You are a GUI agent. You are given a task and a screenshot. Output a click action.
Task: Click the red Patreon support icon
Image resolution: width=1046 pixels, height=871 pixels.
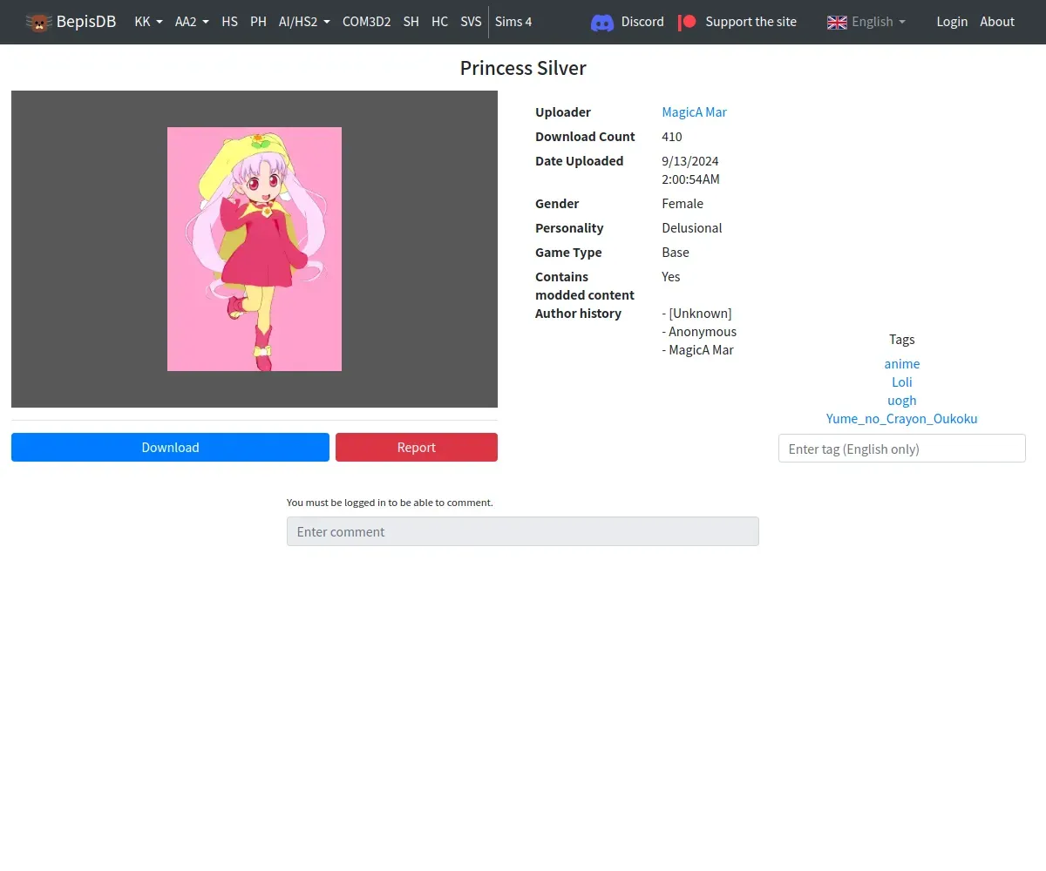coord(688,22)
